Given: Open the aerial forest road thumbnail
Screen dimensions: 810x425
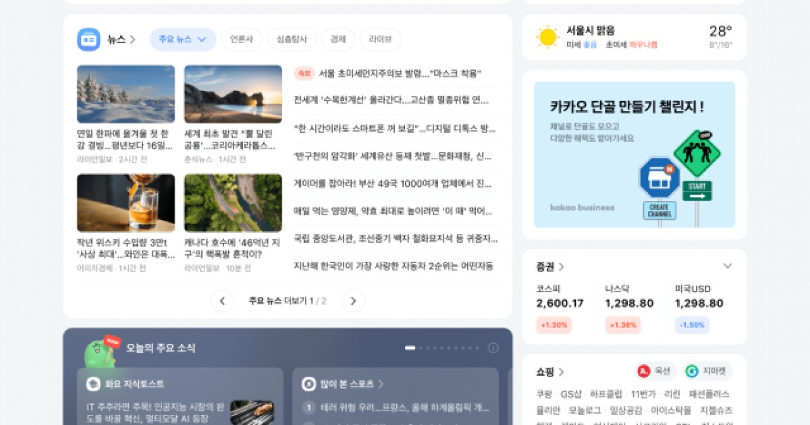Looking at the screenshot, I should coord(233,203).
